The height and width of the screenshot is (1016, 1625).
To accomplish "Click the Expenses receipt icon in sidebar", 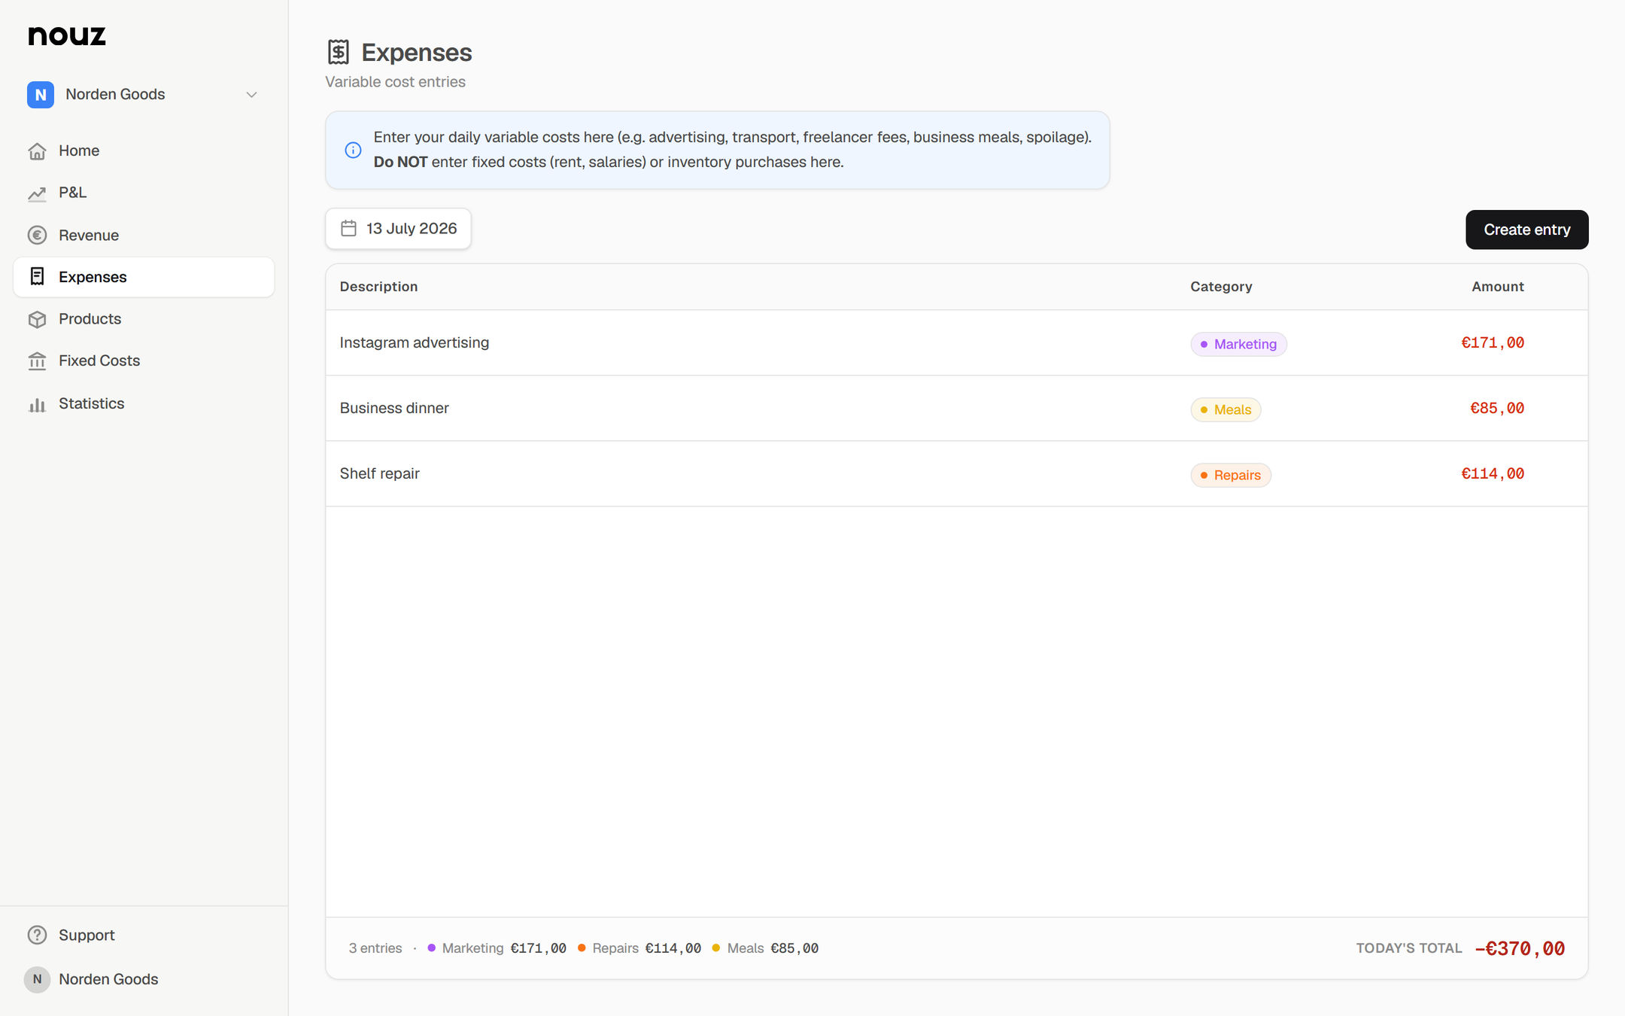I will (x=37, y=277).
